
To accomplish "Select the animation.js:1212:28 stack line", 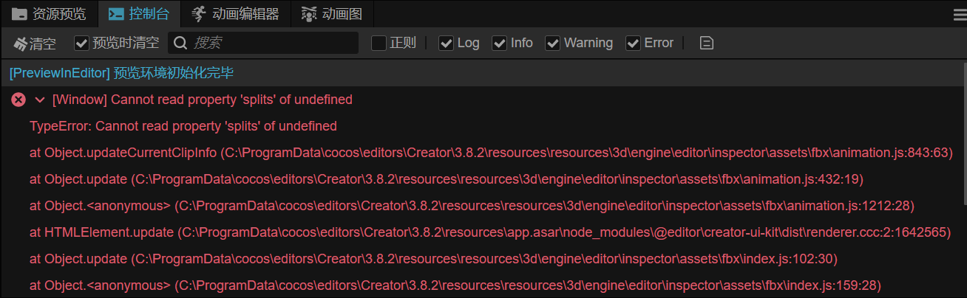I will tap(472, 206).
